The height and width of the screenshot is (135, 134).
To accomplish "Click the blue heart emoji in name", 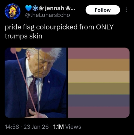I will (x=28, y=8).
